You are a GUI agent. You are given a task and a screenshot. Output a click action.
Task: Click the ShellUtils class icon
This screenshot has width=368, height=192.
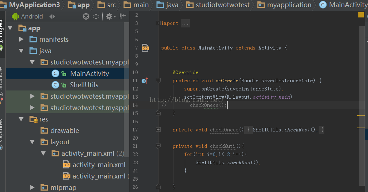(55, 85)
